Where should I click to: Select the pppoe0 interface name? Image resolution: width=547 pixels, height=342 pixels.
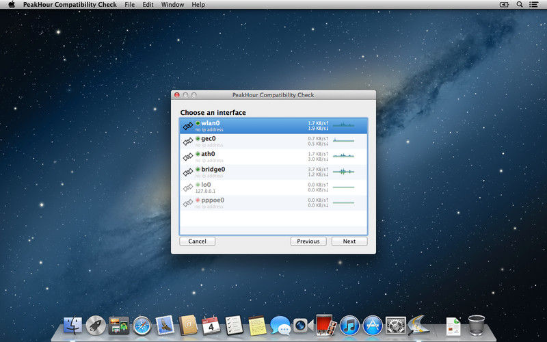(x=213, y=200)
